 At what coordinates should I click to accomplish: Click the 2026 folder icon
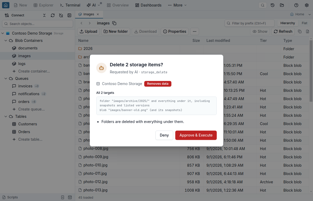click(x=80, y=49)
